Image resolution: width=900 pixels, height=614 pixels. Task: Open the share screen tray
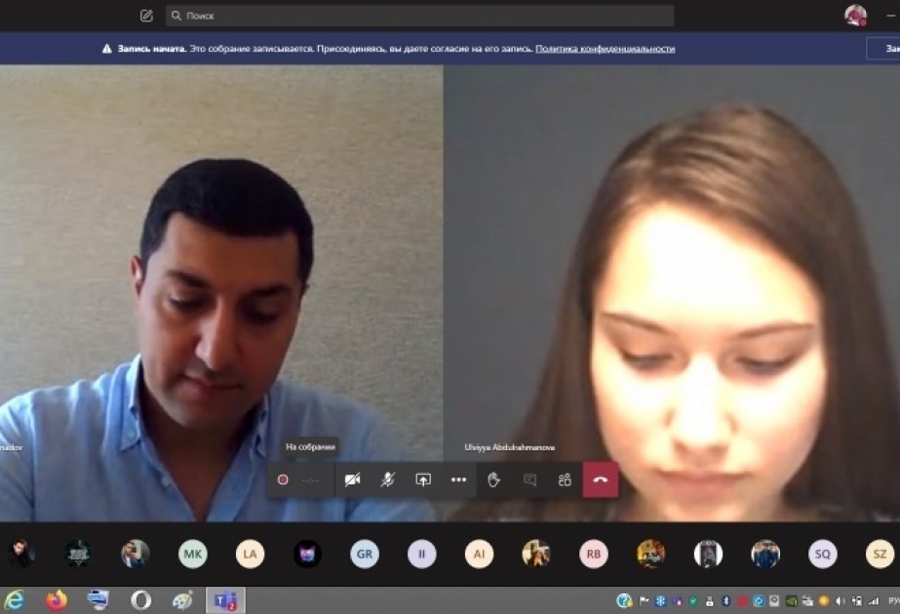click(x=423, y=480)
